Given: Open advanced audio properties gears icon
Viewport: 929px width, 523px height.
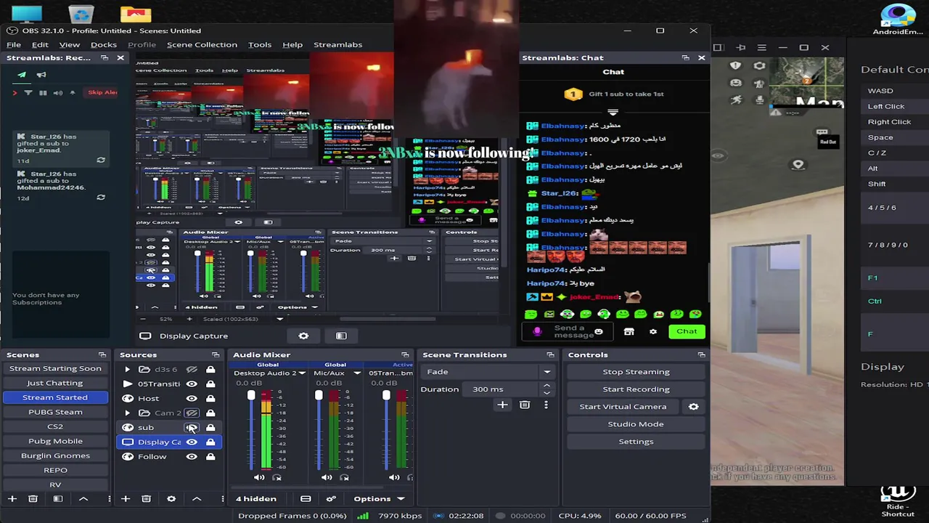Looking at the screenshot, I should [x=331, y=499].
